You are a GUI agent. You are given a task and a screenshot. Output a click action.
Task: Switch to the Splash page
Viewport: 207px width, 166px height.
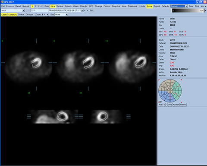click(68, 6)
